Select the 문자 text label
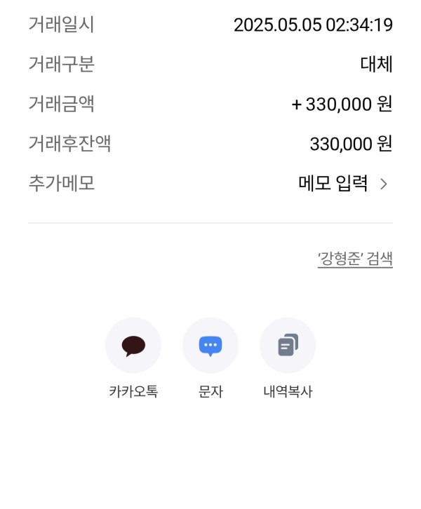Image resolution: width=421 pixels, height=509 pixels. (210, 391)
